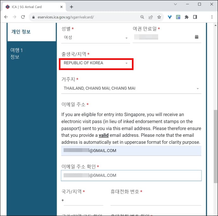Maximize the browser window
The height and width of the screenshot is (216, 218).
click(199, 4)
